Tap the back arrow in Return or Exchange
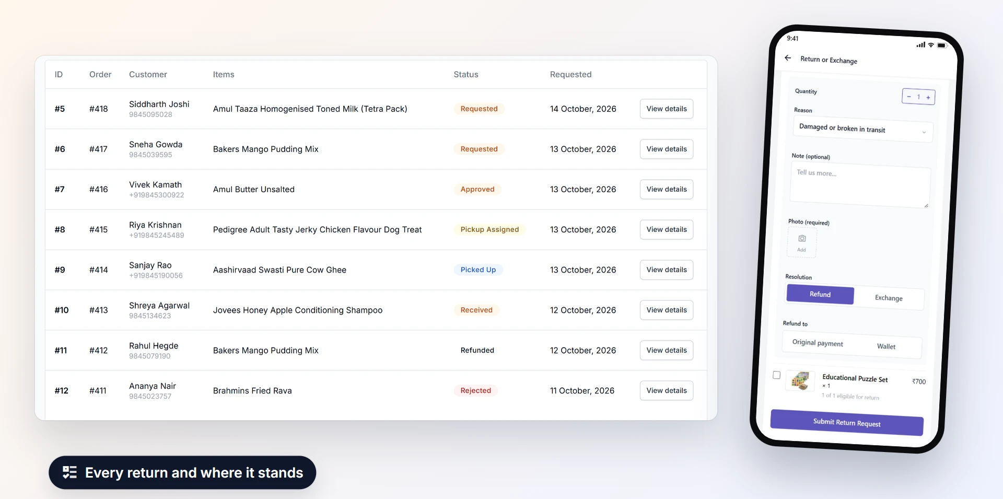 point(788,58)
